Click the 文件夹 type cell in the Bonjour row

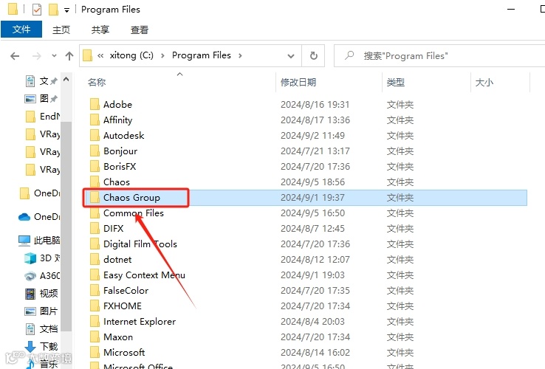400,151
